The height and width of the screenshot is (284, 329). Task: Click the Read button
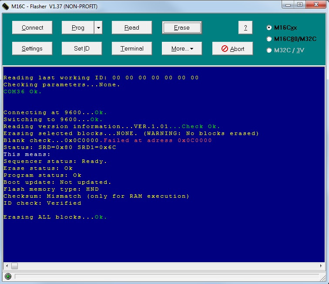(132, 27)
